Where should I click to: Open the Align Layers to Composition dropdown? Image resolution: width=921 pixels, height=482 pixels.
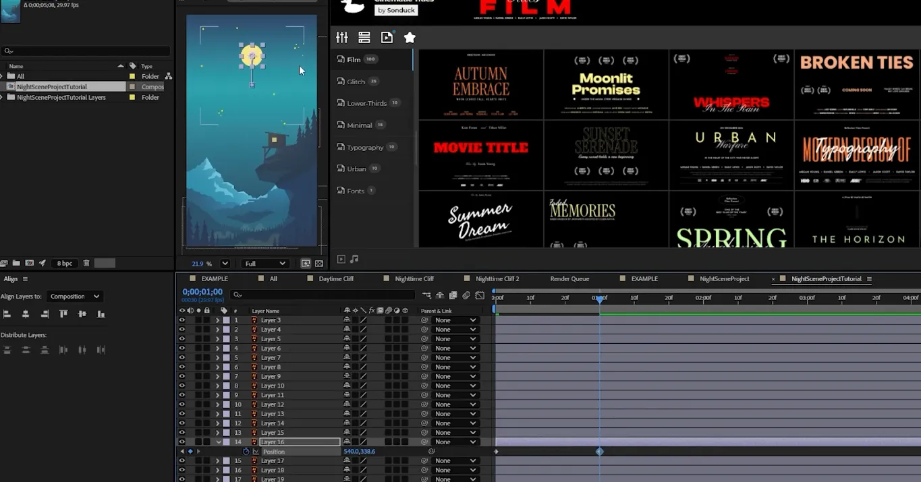tap(74, 296)
